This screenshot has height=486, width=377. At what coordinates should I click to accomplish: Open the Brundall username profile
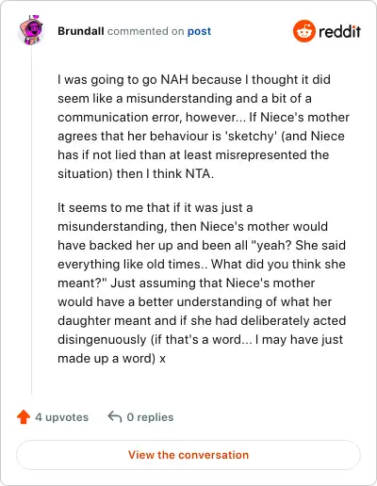point(81,31)
